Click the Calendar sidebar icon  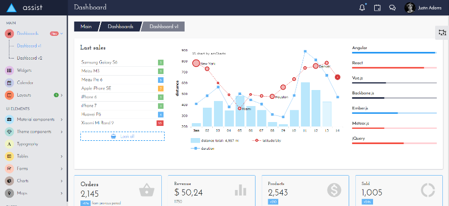(x=9, y=83)
